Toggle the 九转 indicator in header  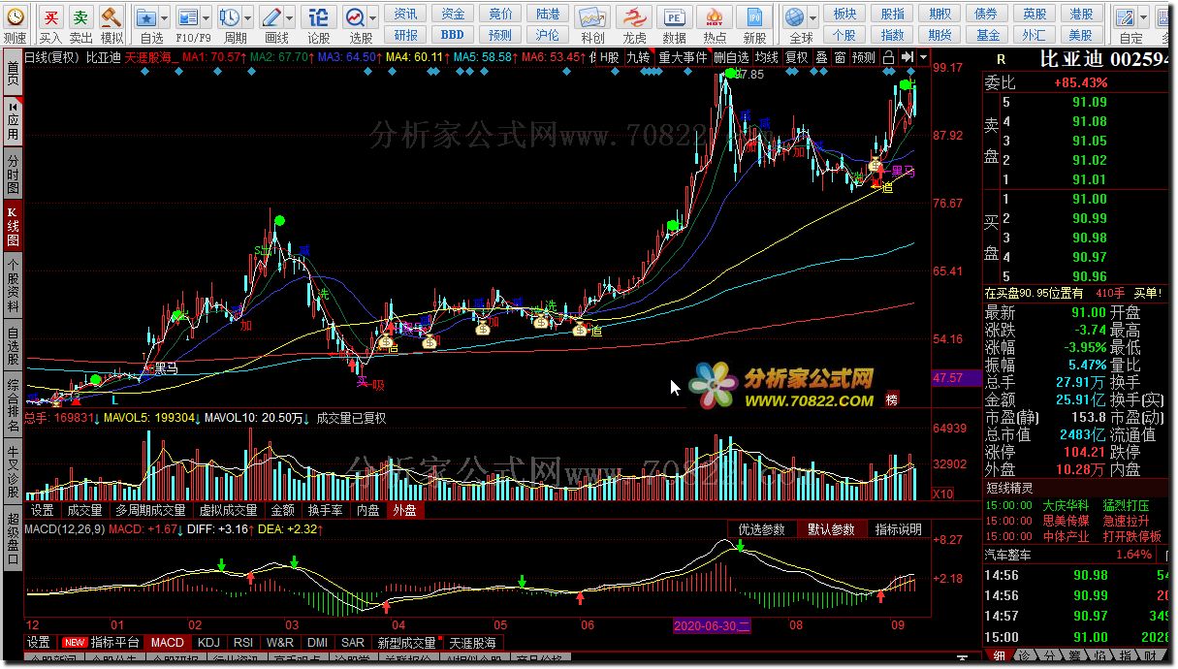tap(638, 58)
